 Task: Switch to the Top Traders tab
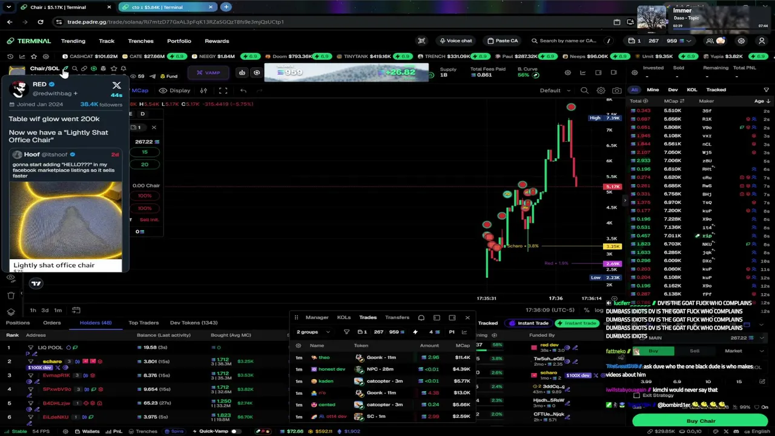143,323
